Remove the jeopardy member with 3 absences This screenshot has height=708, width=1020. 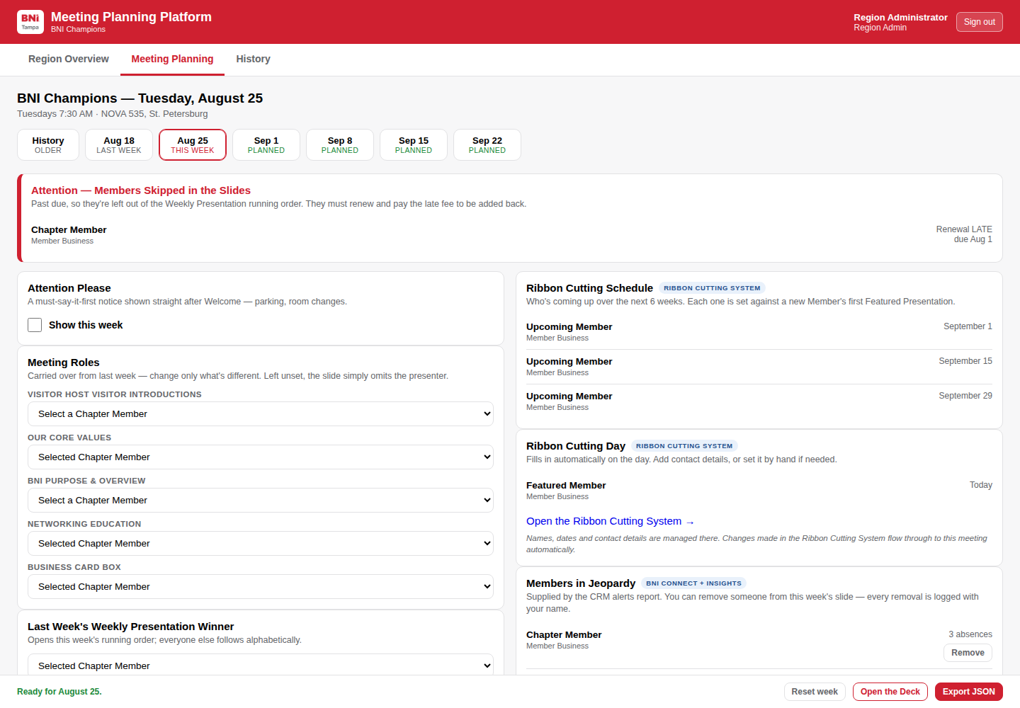(968, 653)
